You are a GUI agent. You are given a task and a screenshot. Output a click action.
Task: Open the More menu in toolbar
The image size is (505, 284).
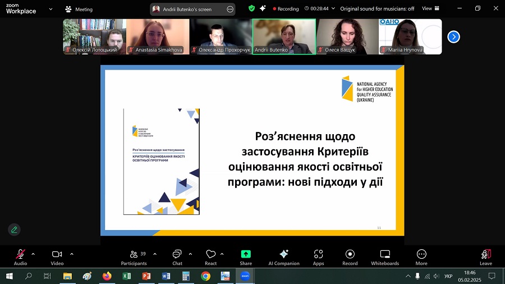coord(421,256)
